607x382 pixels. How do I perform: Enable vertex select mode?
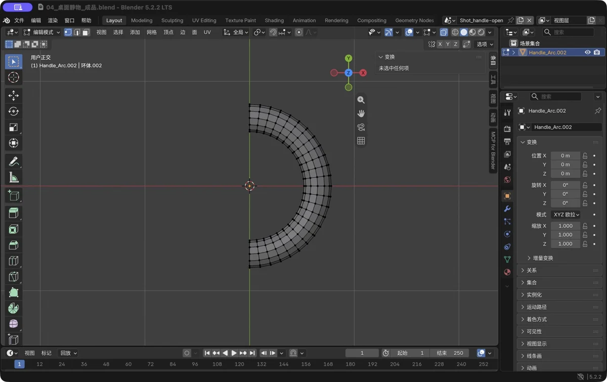point(68,32)
